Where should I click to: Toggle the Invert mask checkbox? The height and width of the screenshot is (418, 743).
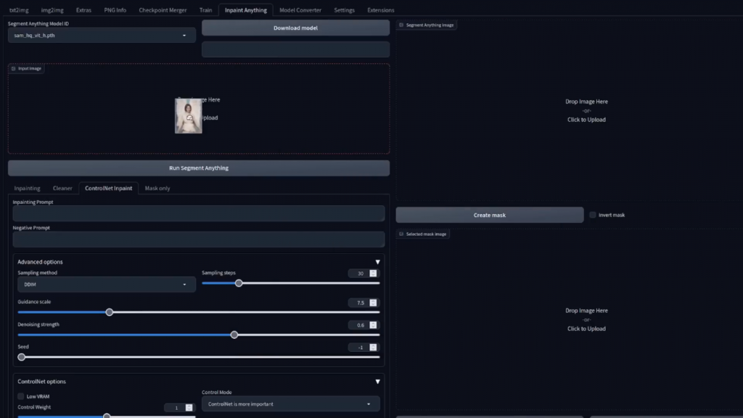(x=592, y=215)
